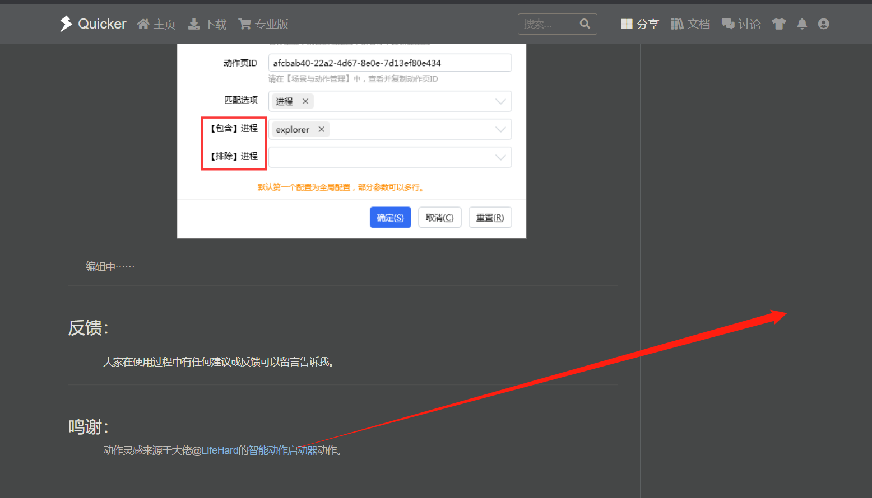Click the explorer tag label
872x498 pixels.
point(293,129)
